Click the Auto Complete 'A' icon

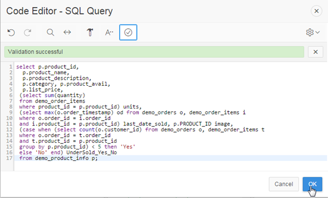tap(109, 32)
